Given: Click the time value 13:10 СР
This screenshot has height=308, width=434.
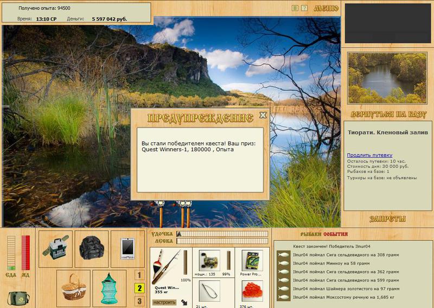Looking at the screenshot, I should pyautogui.click(x=46, y=19).
